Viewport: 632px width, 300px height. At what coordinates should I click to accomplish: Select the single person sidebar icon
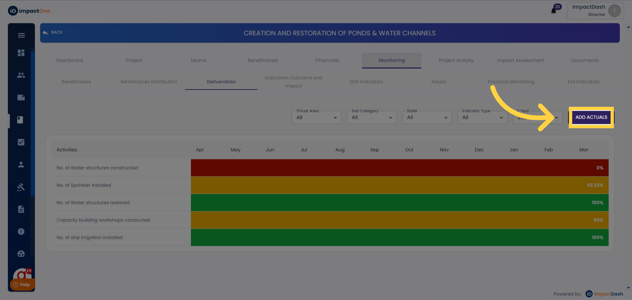21,165
